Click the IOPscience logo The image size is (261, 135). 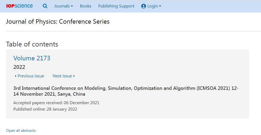[19, 6]
